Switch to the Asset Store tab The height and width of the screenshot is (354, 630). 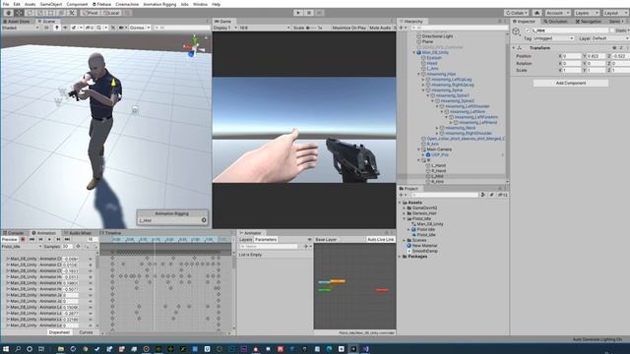(x=17, y=22)
